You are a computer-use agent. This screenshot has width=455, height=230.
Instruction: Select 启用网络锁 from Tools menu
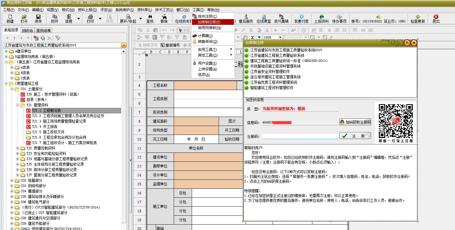[209, 28]
